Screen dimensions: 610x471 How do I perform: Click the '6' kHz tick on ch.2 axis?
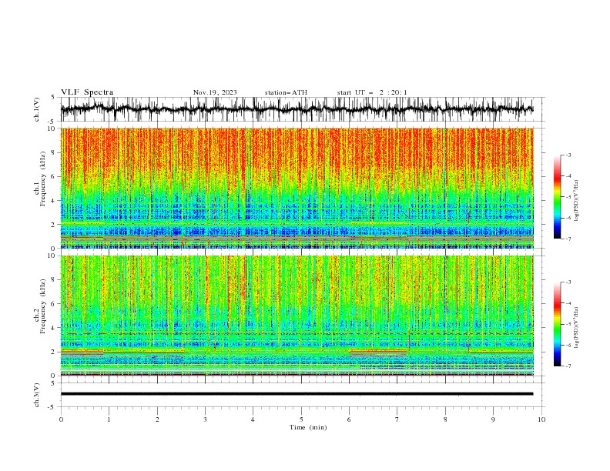pyautogui.click(x=54, y=303)
